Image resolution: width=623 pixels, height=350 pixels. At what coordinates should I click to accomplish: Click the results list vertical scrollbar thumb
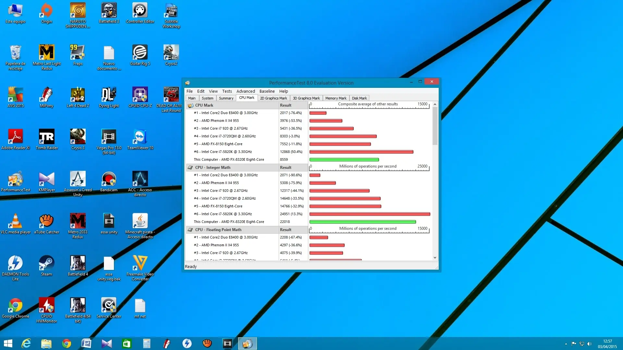tap(435, 126)
